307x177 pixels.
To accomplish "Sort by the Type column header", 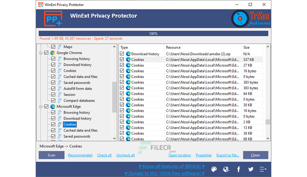I will 141,48.
